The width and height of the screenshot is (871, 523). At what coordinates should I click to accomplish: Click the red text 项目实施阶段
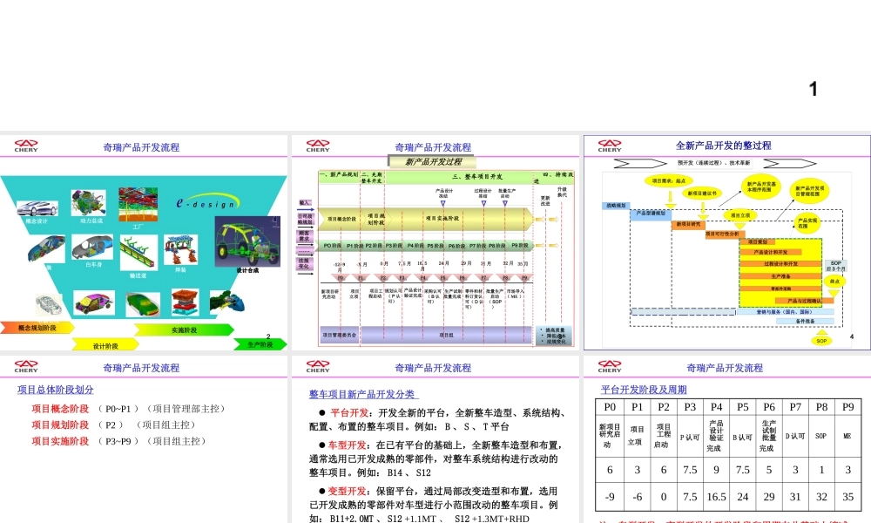[60, 441]
